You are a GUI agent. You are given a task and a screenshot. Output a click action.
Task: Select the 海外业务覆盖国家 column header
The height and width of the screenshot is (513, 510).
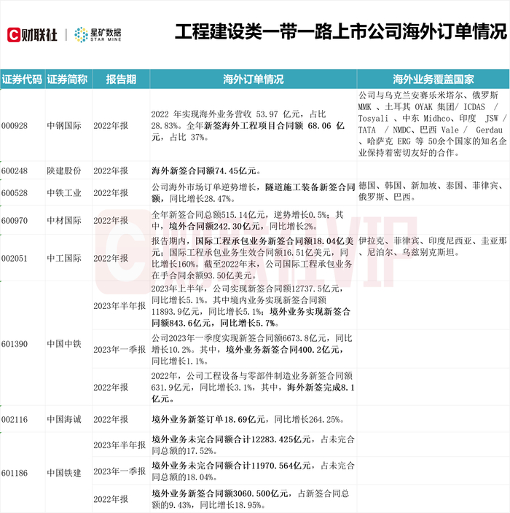pyautogui.click(x=433, y=79)
